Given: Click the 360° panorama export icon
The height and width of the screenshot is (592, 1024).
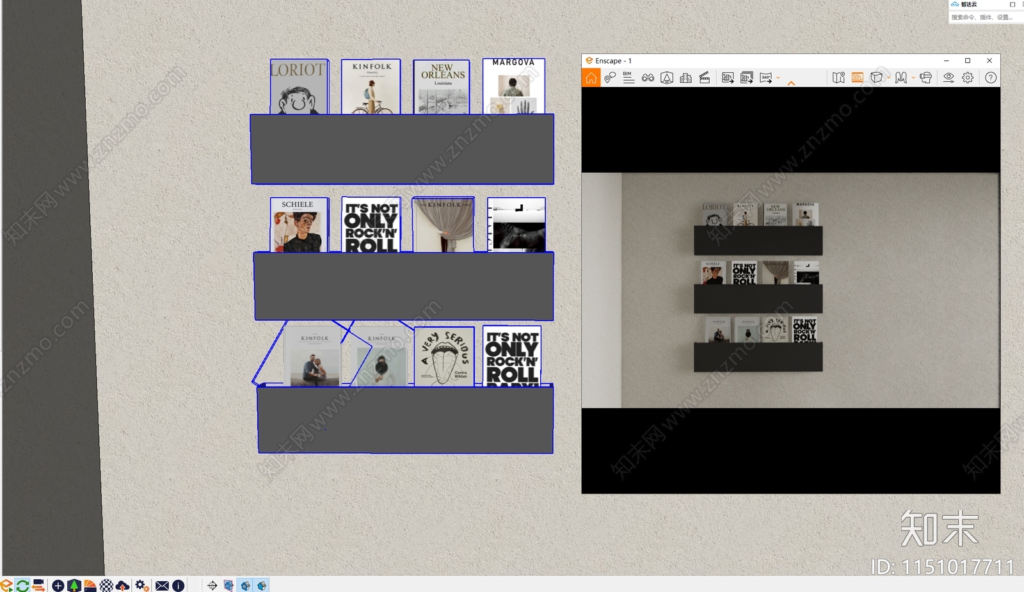Looking at the screenshot, I should click(766, 77).
